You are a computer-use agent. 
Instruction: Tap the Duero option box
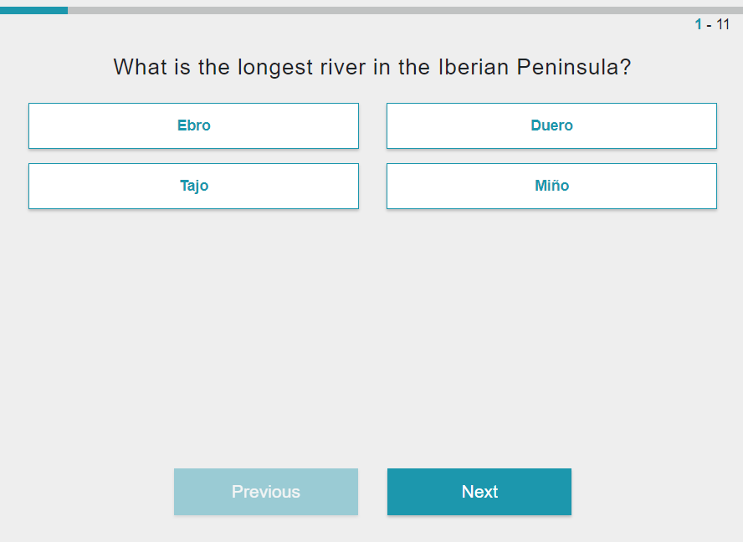pyautogui.click(x=551, y=125)
